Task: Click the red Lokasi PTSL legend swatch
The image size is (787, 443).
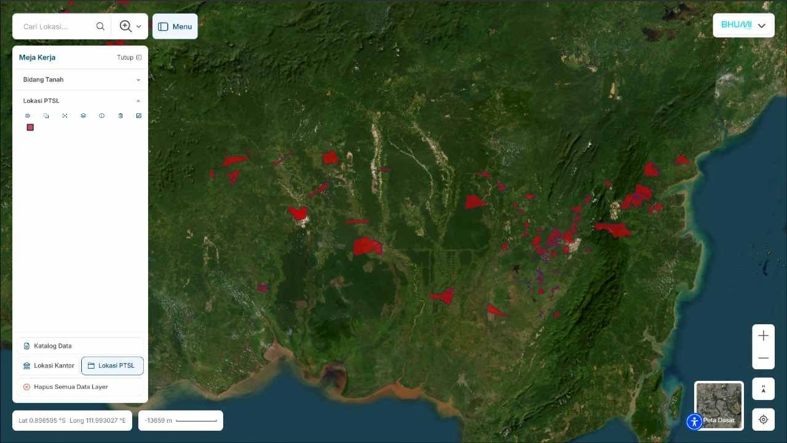Action: click(30, 127)
